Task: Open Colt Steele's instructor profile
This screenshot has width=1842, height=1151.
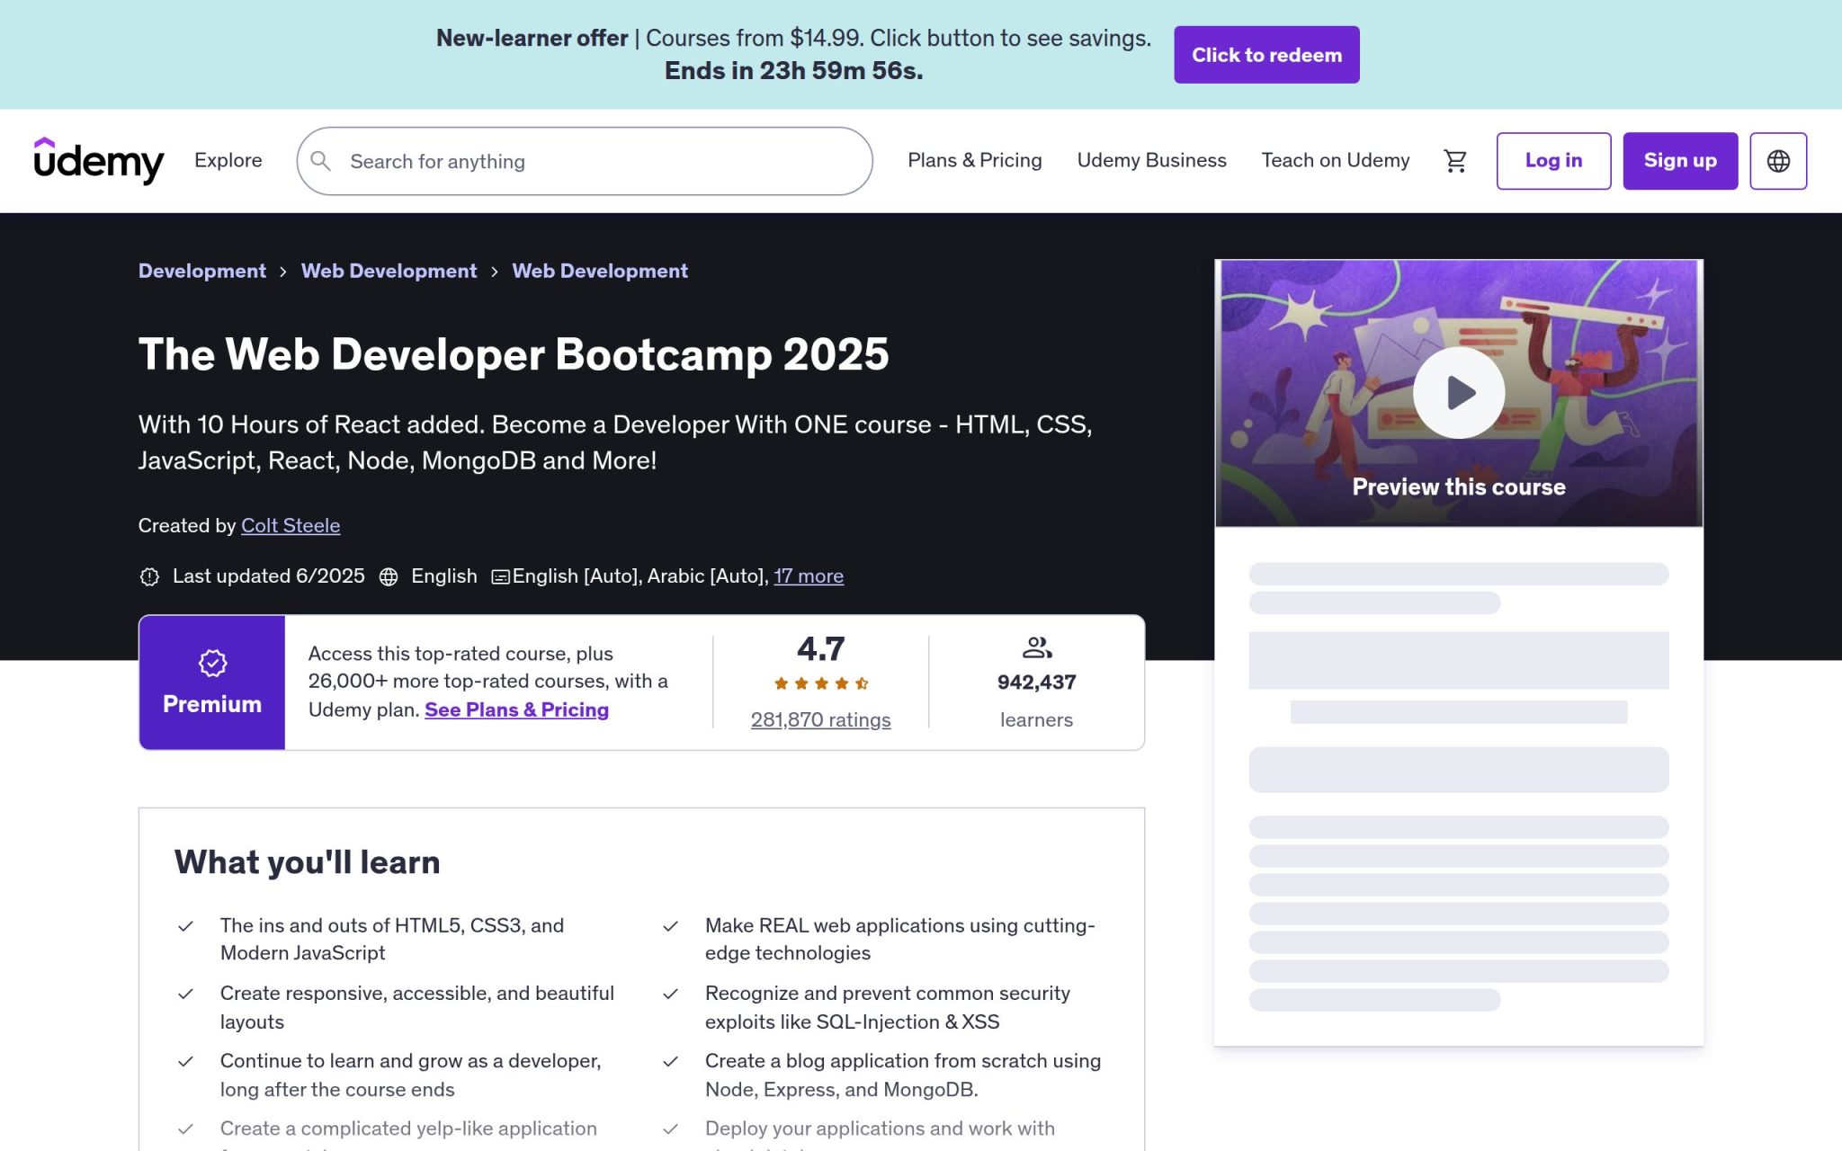Action: [291, 526]
